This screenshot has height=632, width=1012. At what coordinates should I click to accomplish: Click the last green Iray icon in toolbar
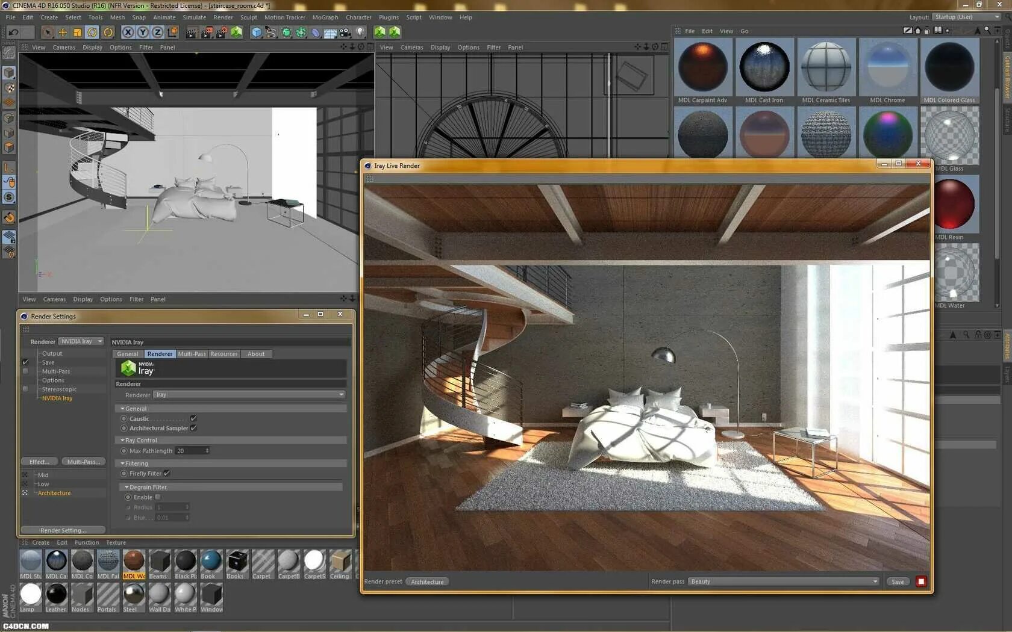tap(395, 32)
